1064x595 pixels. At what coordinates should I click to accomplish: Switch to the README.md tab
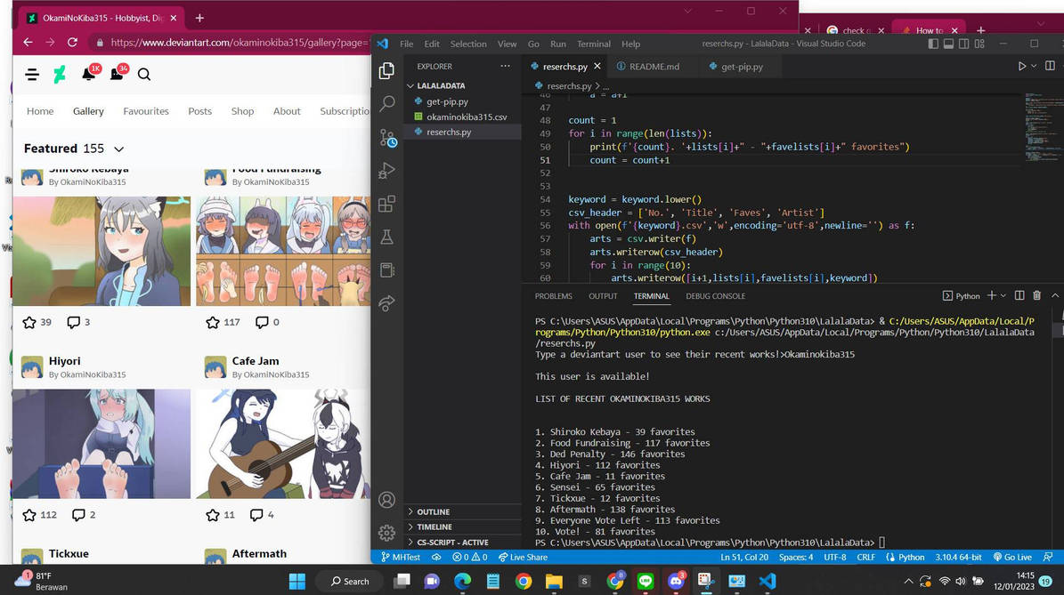coord(654,67)
